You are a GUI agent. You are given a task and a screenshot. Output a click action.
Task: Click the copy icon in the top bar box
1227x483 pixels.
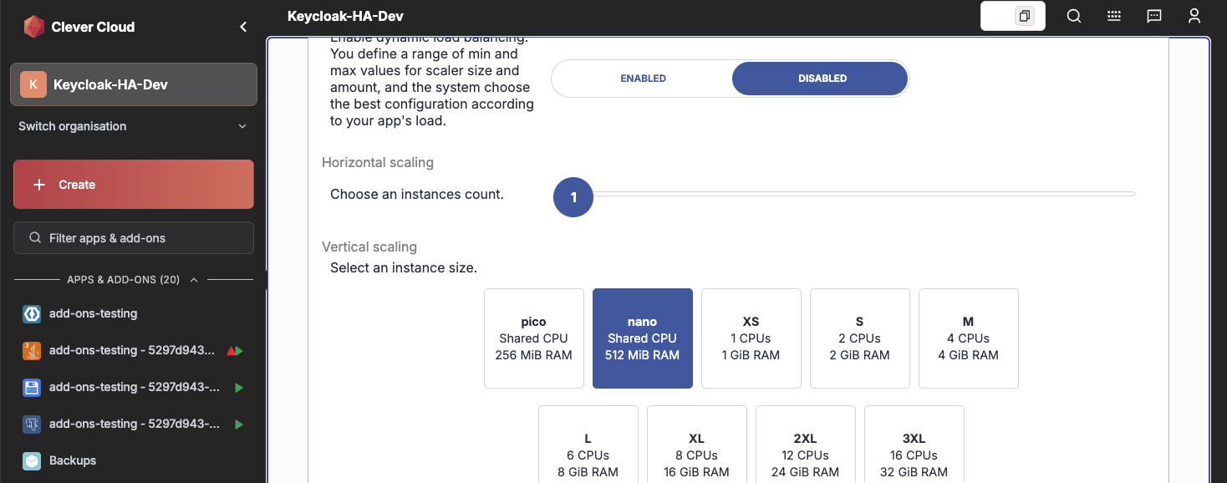pyautogui.click(x=1024, y=16)
